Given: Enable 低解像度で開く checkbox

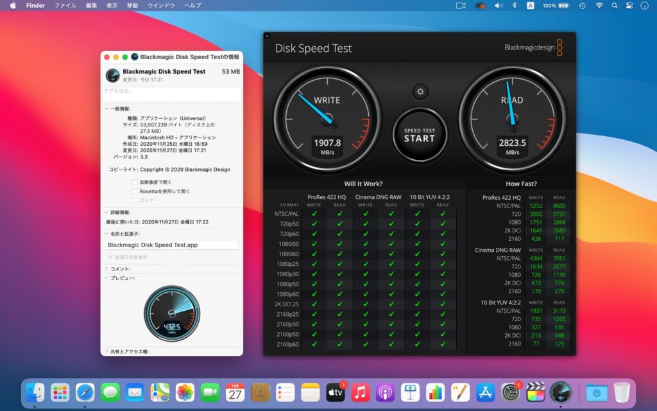Looking at the screenshot, I should (x=135, y=182).
